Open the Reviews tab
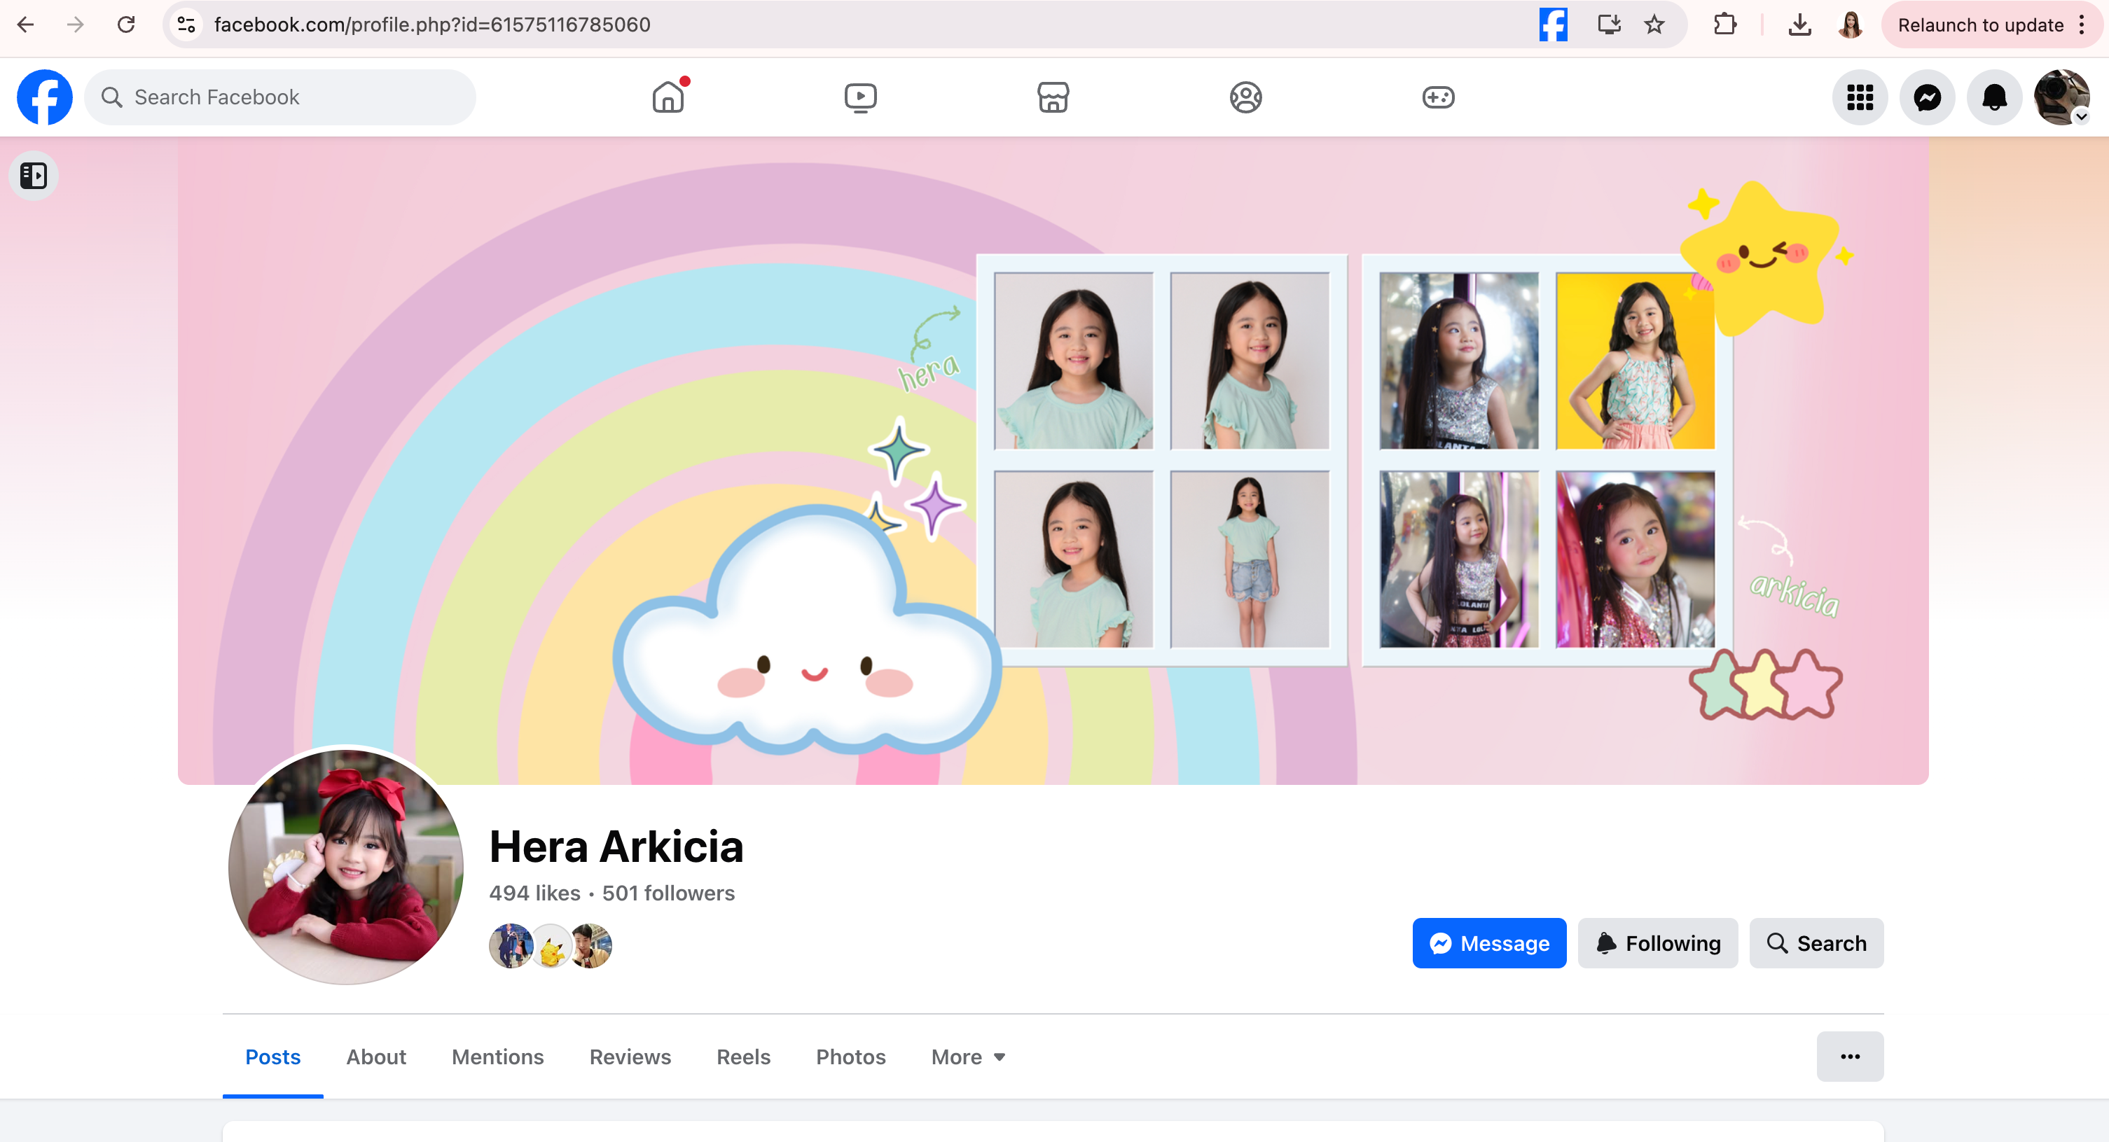2109x1142 pixels. pos(630,1056)
